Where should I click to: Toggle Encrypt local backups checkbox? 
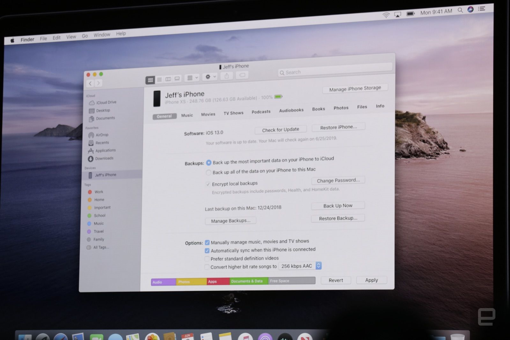208,184
